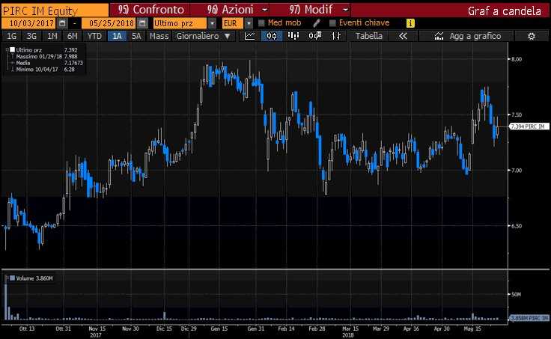551x339 pixels.
Task: Click the Minimo 10/04/17 legend row
Action: 45,69
